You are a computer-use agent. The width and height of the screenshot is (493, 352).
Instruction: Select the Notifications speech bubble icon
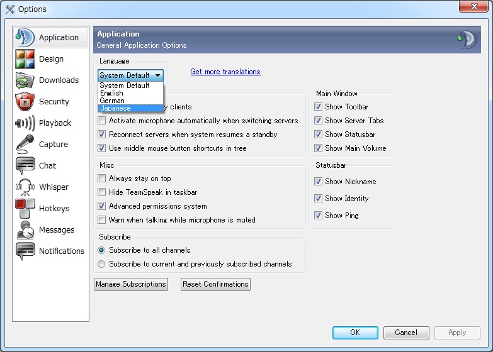coord(25,251)
